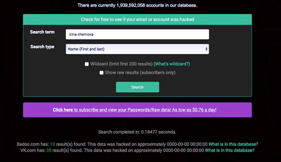Click the "Wildcard (limit first 200 results)" label
This screenshot has height=162, width=281.
121,64
